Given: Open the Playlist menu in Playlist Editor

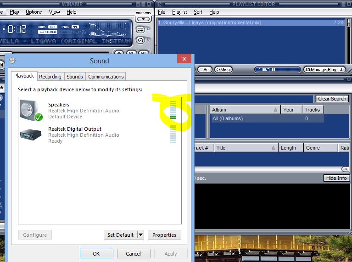Looking at the screenshot, I should click(179, 12).
